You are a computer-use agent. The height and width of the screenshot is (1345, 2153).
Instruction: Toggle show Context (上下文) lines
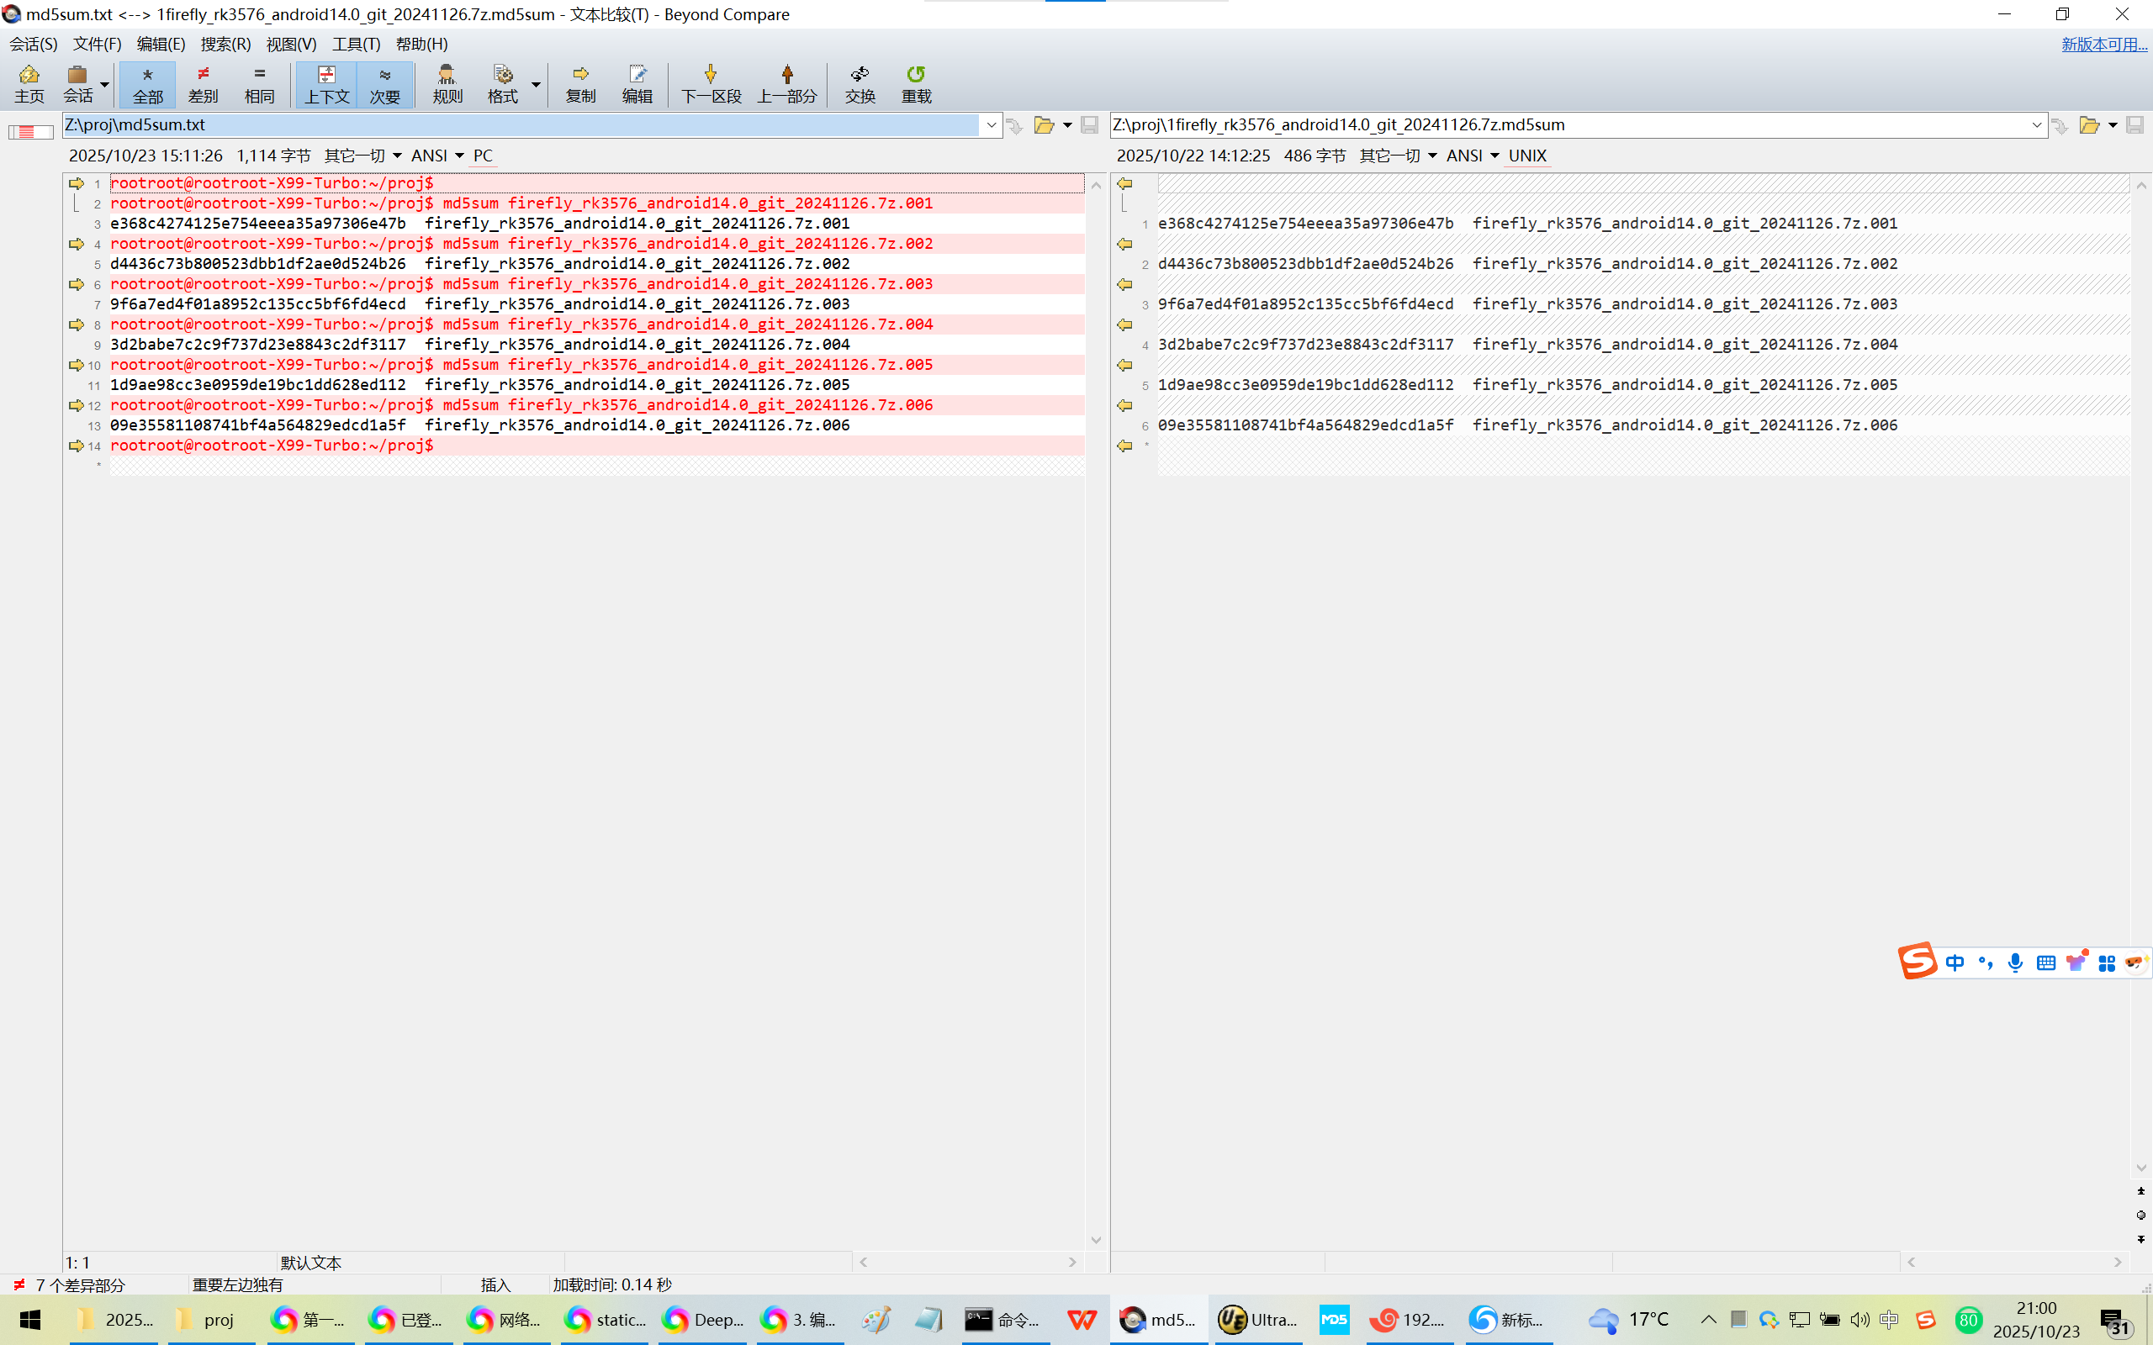(326, 83)
